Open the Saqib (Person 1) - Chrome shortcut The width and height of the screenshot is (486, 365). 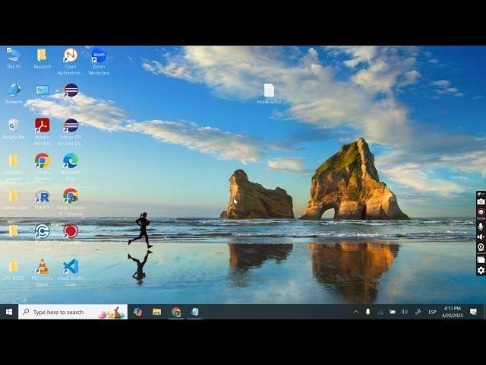(71, 203)
